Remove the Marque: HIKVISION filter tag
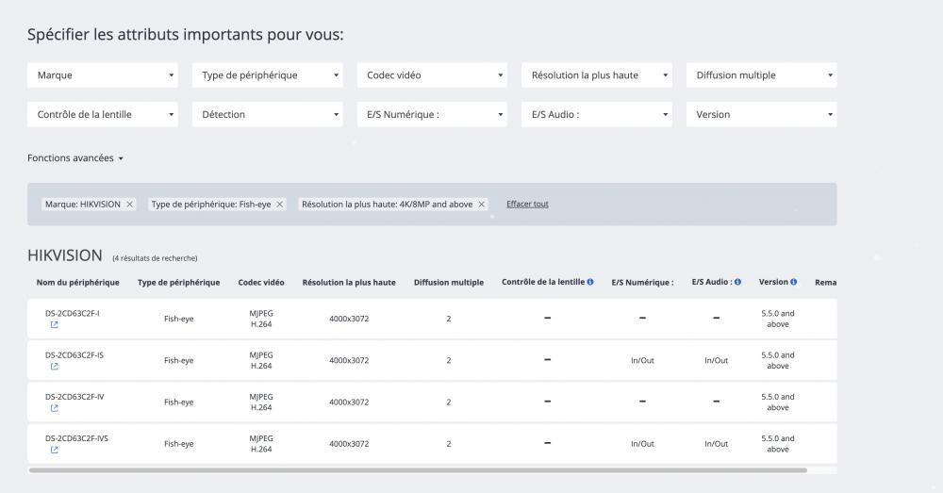 (130, 205)
